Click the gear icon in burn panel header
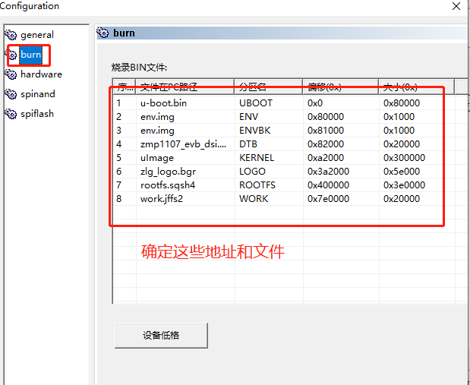The image size is (470, 385). (103, 33)
